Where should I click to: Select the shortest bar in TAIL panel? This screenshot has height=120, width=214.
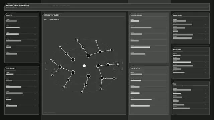(x=176, y=101)
